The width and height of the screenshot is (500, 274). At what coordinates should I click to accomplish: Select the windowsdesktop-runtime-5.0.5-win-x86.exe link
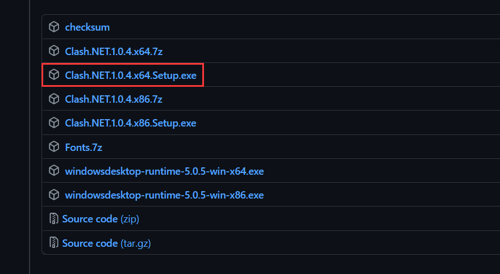click(164, 195)
